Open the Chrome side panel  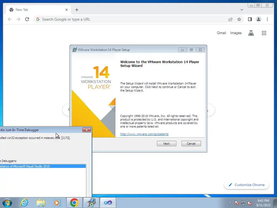[x=250, y=19]
